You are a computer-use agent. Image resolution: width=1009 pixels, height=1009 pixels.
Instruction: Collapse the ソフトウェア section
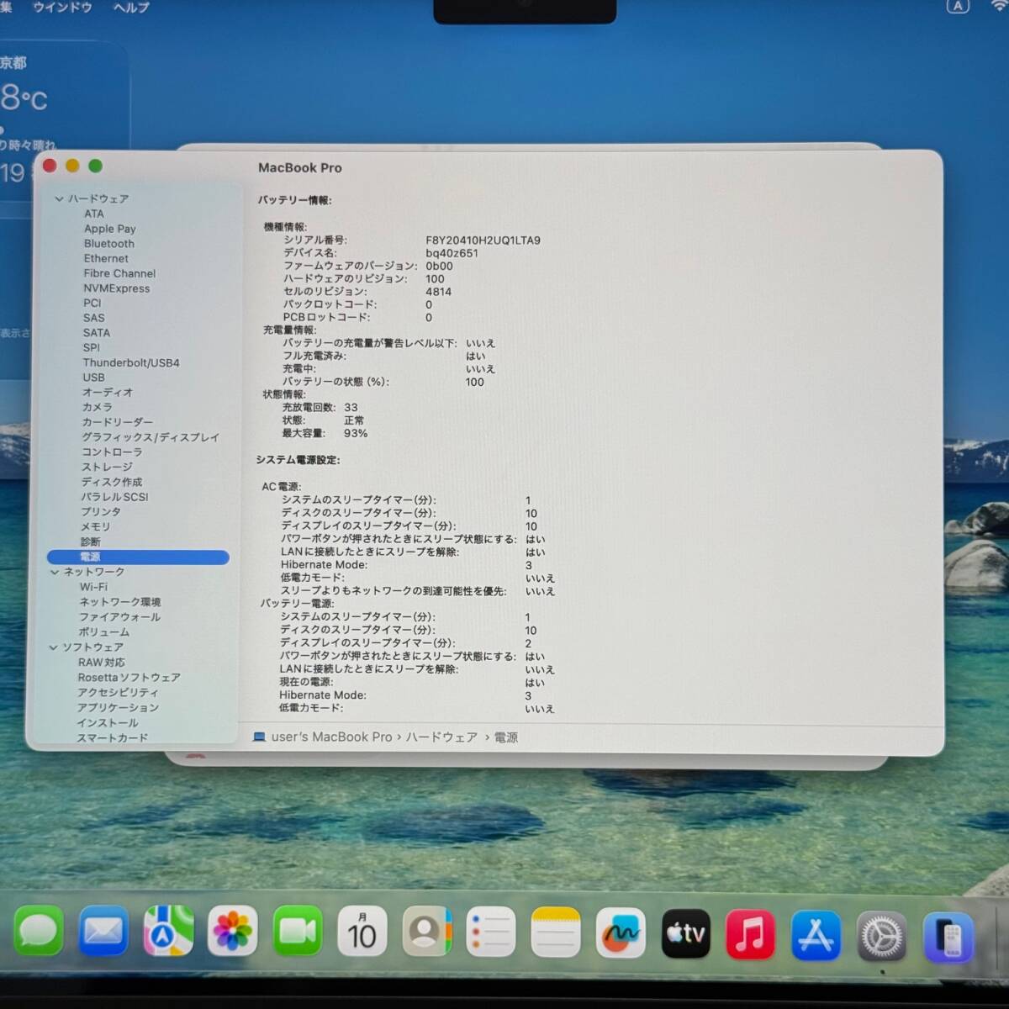(53, 647)
